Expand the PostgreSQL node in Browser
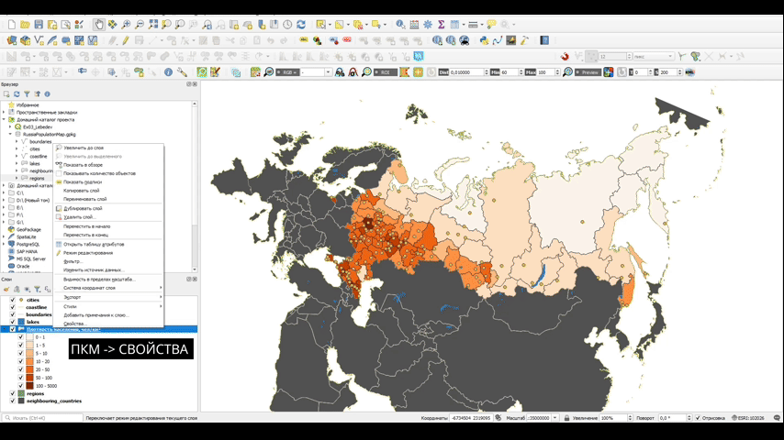This screenshot has width=784, height=440. (x=4, y=244)
